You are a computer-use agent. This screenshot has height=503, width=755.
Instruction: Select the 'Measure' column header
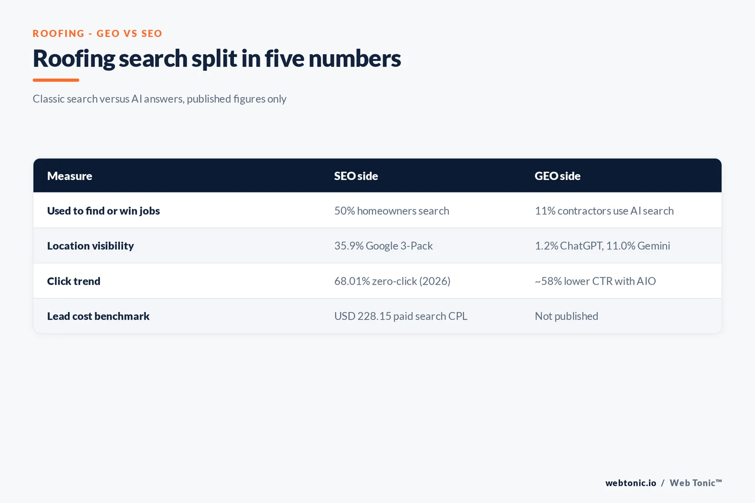click(69, 176)
